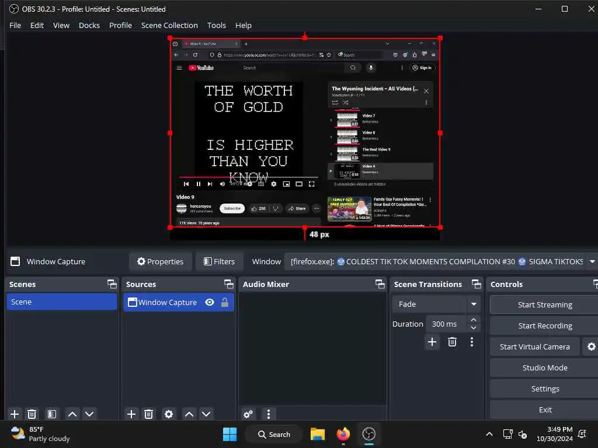Image resolution: width=598 pixels, height=448 pixels.
Task: Open the Edit menu
Action: 37,25
